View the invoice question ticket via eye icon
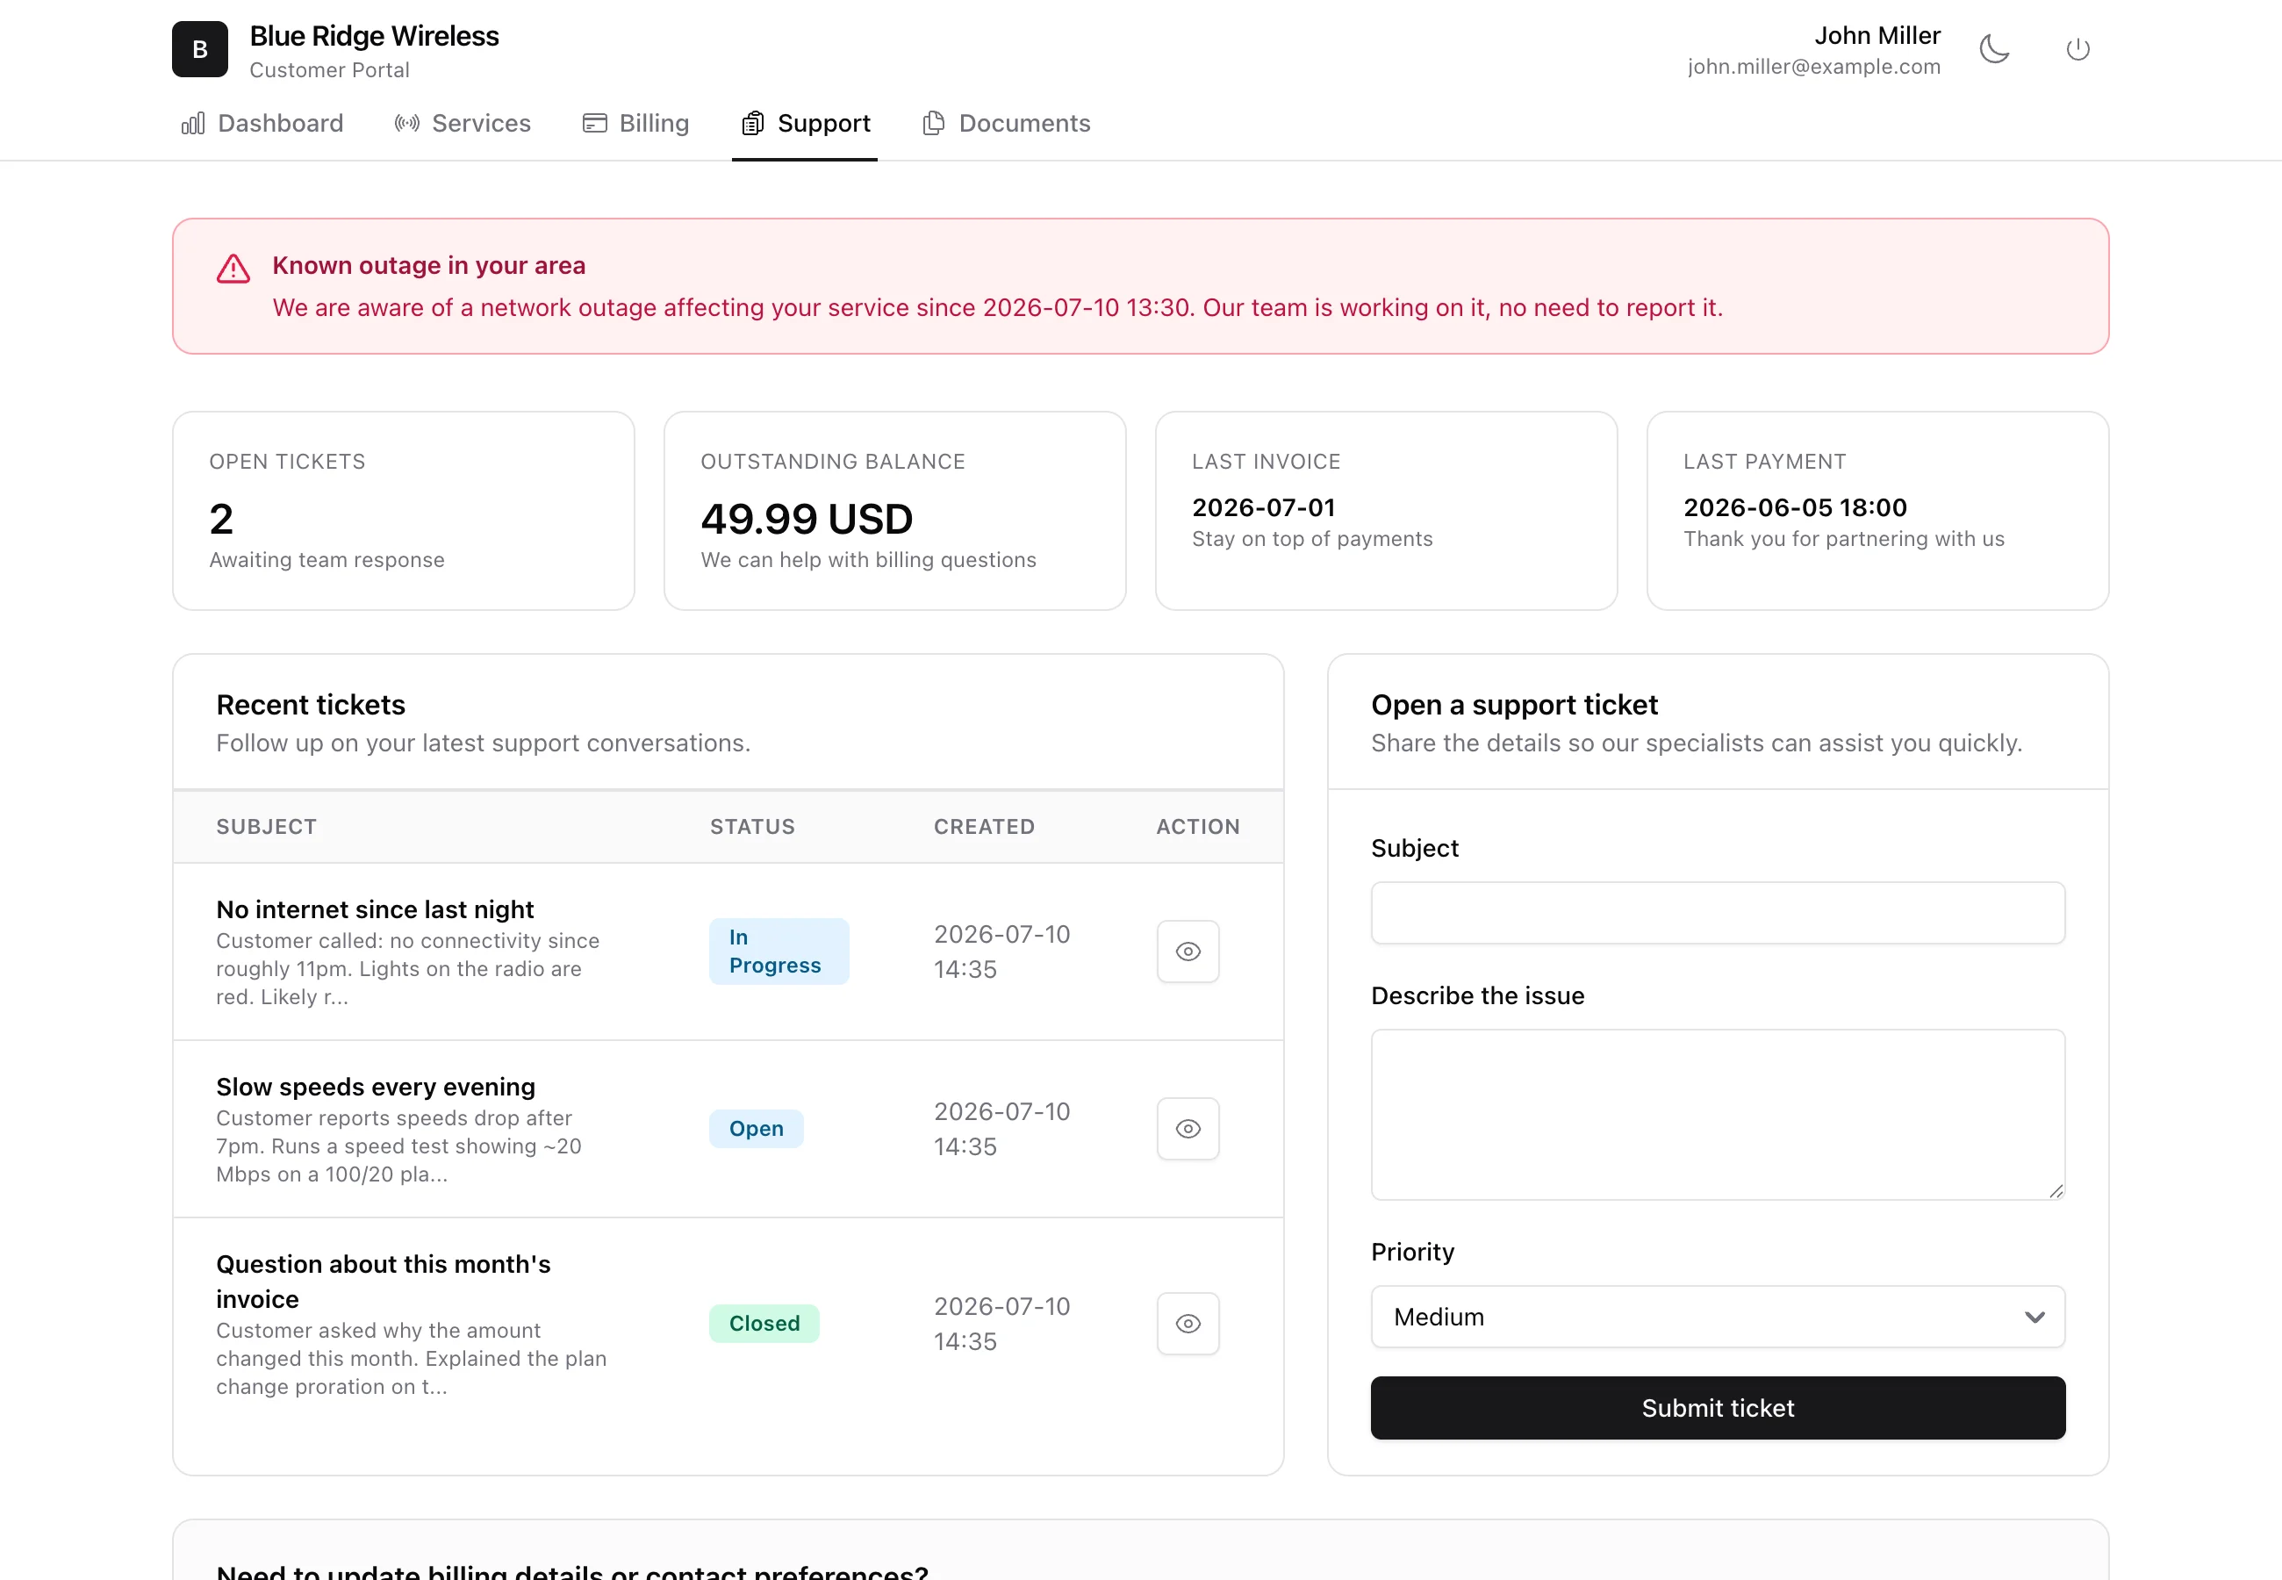The image size is (2282, 1580). click(x=1188, y=1324)
